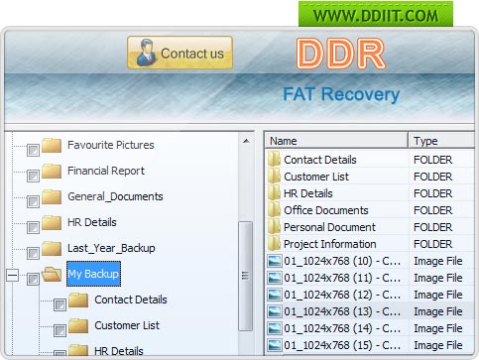Click Customer List subfolder icon in tree
Screen dimensions: 479x360
(78, 325)
